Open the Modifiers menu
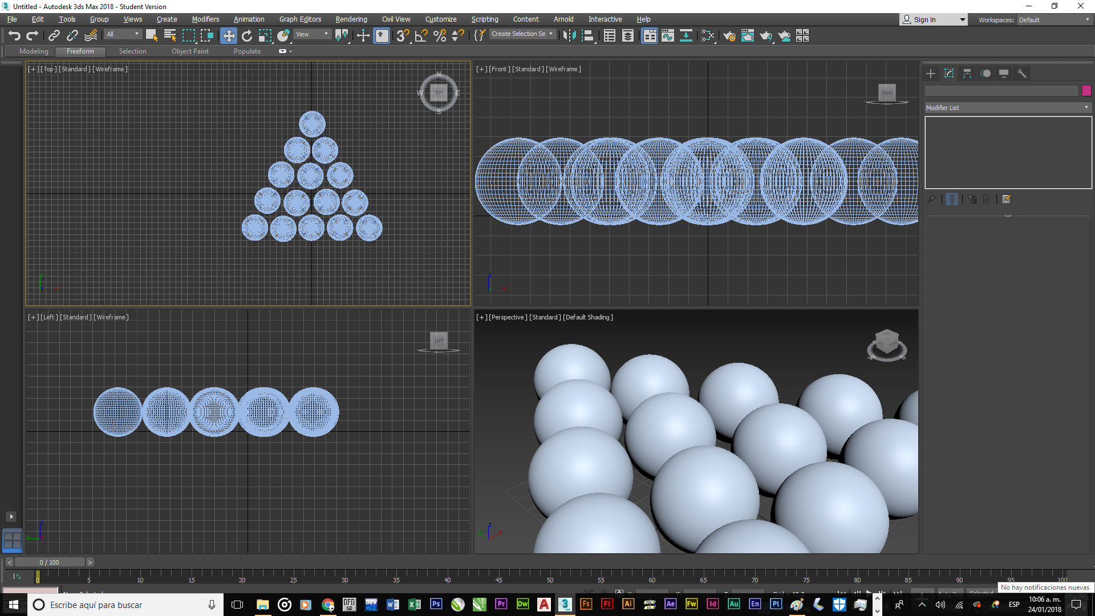The image size is (1095, 616). coord(205,19)
